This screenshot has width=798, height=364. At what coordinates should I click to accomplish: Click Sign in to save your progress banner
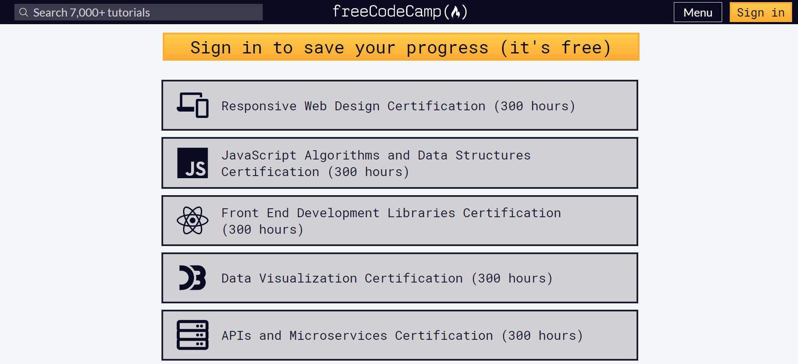(x=401, y=47)
